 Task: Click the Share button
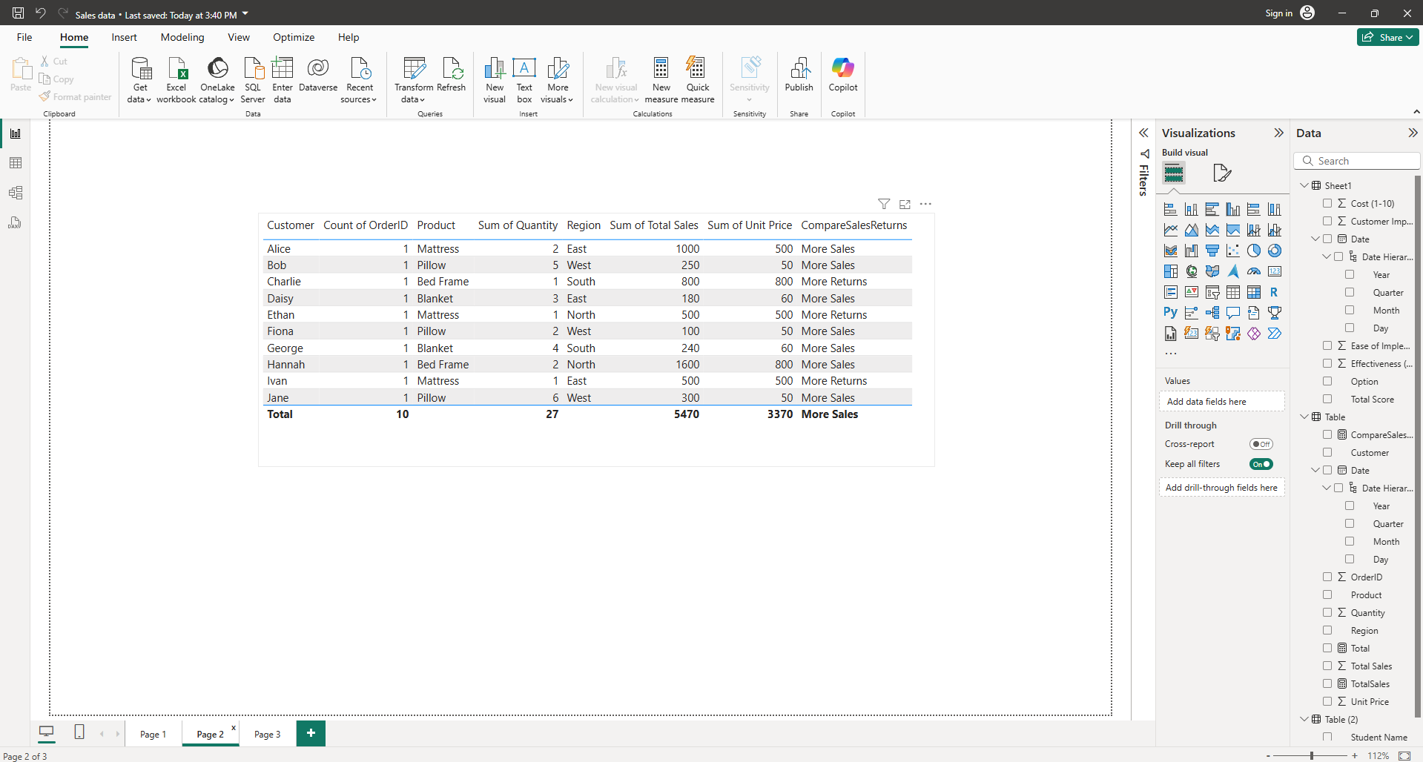(x=1387, y=37)
